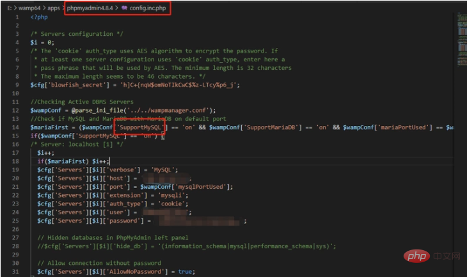Click '$i++;' statement on line 17
467x277 pixels.
(x=46, y=153)
